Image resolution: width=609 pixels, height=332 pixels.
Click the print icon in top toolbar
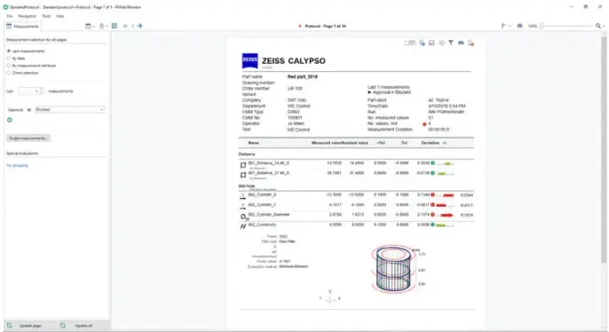tap(519, 26)
